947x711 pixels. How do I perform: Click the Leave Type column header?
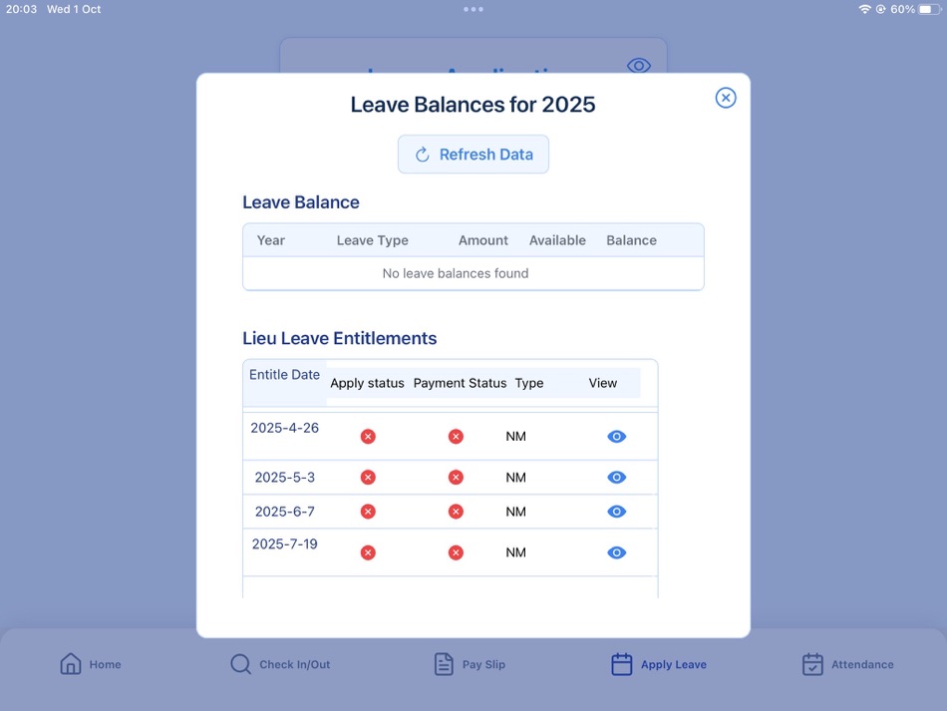372,240
